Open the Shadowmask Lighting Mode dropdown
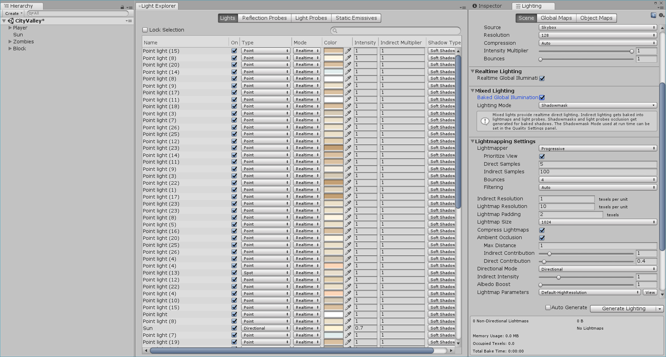 pos(597,105)
